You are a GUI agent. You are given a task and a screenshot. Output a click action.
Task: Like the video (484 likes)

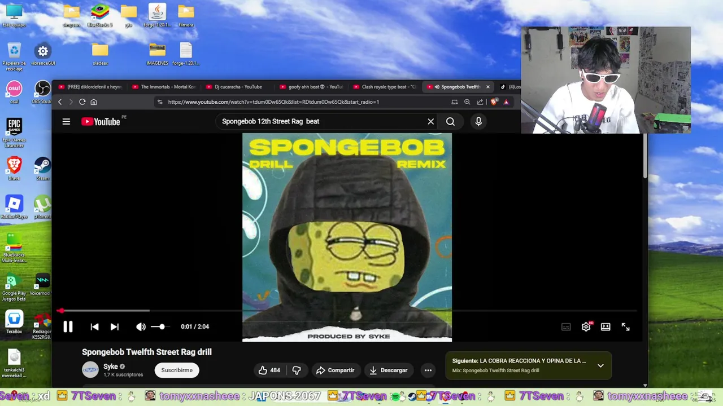pyautogui.click(x=269, y=370)
